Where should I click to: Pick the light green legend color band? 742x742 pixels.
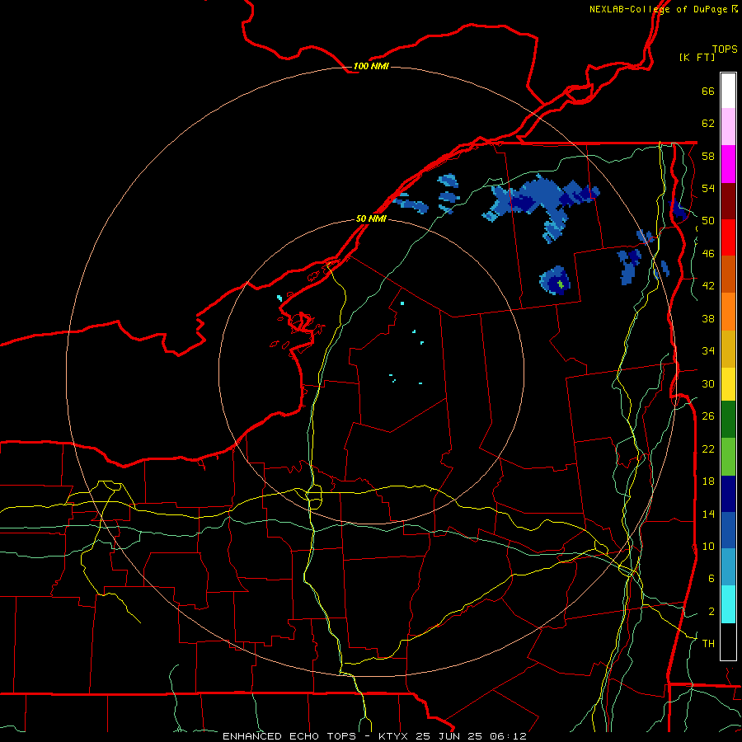click(x=728, y=457)
